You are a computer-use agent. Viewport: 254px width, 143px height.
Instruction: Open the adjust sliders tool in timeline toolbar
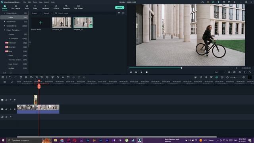click(68, 77)
